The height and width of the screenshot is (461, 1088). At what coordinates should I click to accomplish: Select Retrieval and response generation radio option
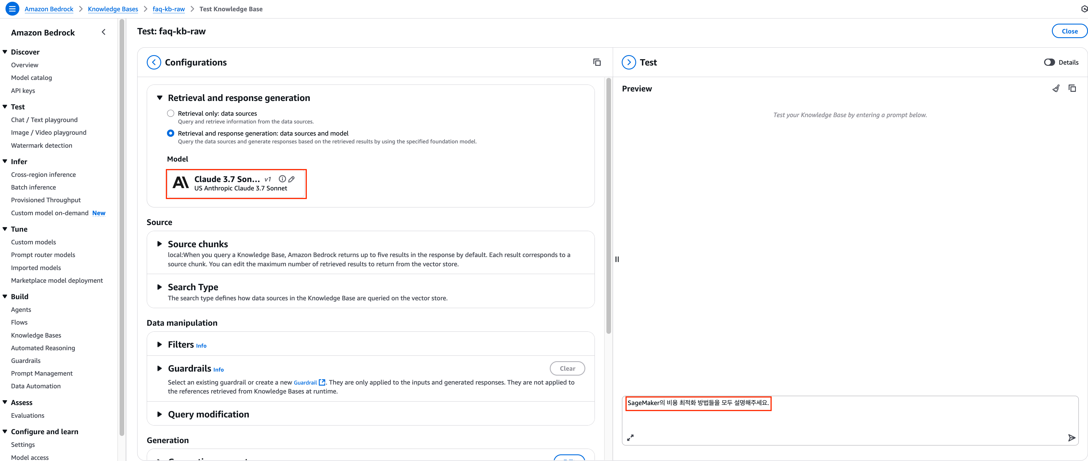tap(171, 133)
